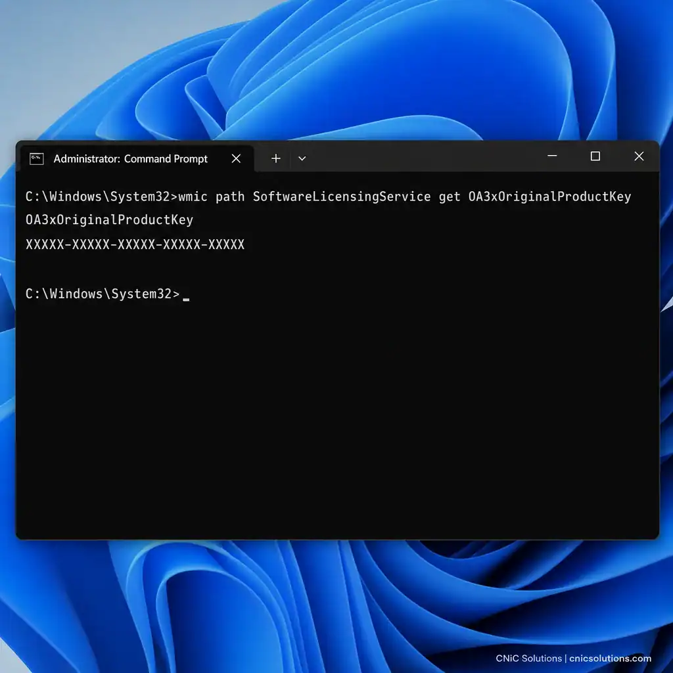
Task: Click the cnicsolutions.com watermark text
Action: 611,659
